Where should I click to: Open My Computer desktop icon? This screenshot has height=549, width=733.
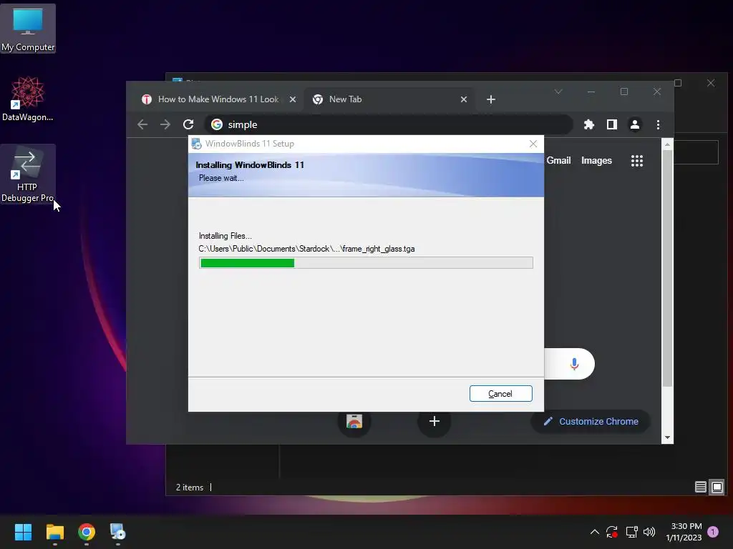[x=28, y=29]
